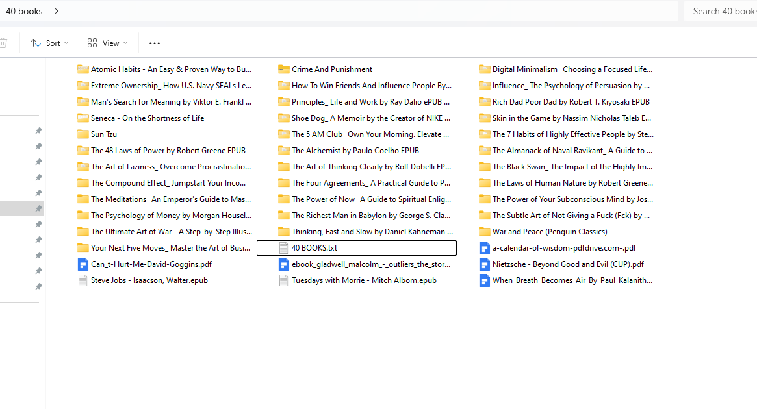This screenshot has height=409, width=757.
Task: Click 'The Meditations' folder name
Action: (171, 199)
